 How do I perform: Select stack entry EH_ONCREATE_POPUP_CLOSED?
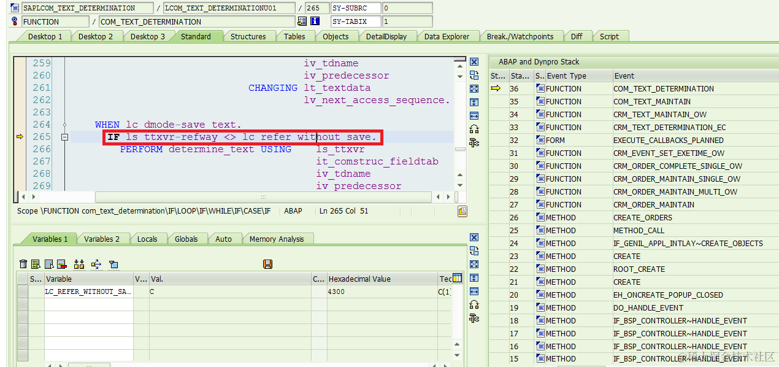pyautogui.click(x=668, y=295)
